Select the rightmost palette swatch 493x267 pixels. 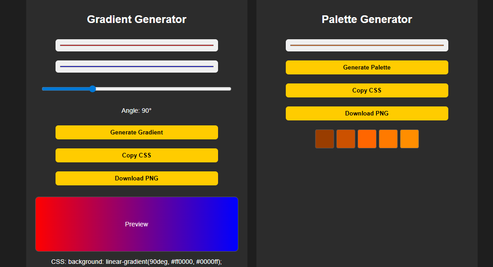[409, 138]
